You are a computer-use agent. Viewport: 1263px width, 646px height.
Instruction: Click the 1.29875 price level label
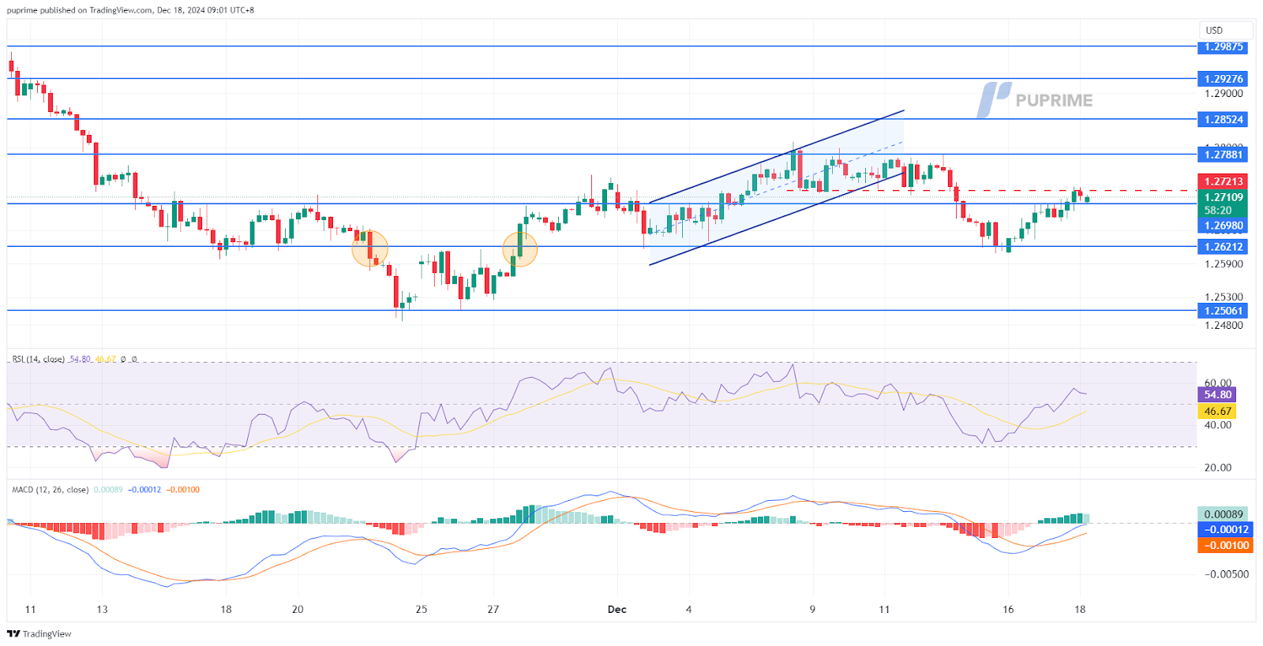(1223, 47)
